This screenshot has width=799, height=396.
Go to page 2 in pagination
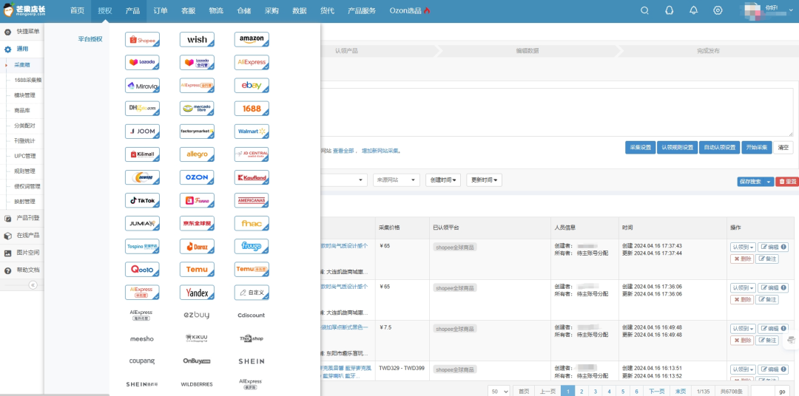coord(581,391)
